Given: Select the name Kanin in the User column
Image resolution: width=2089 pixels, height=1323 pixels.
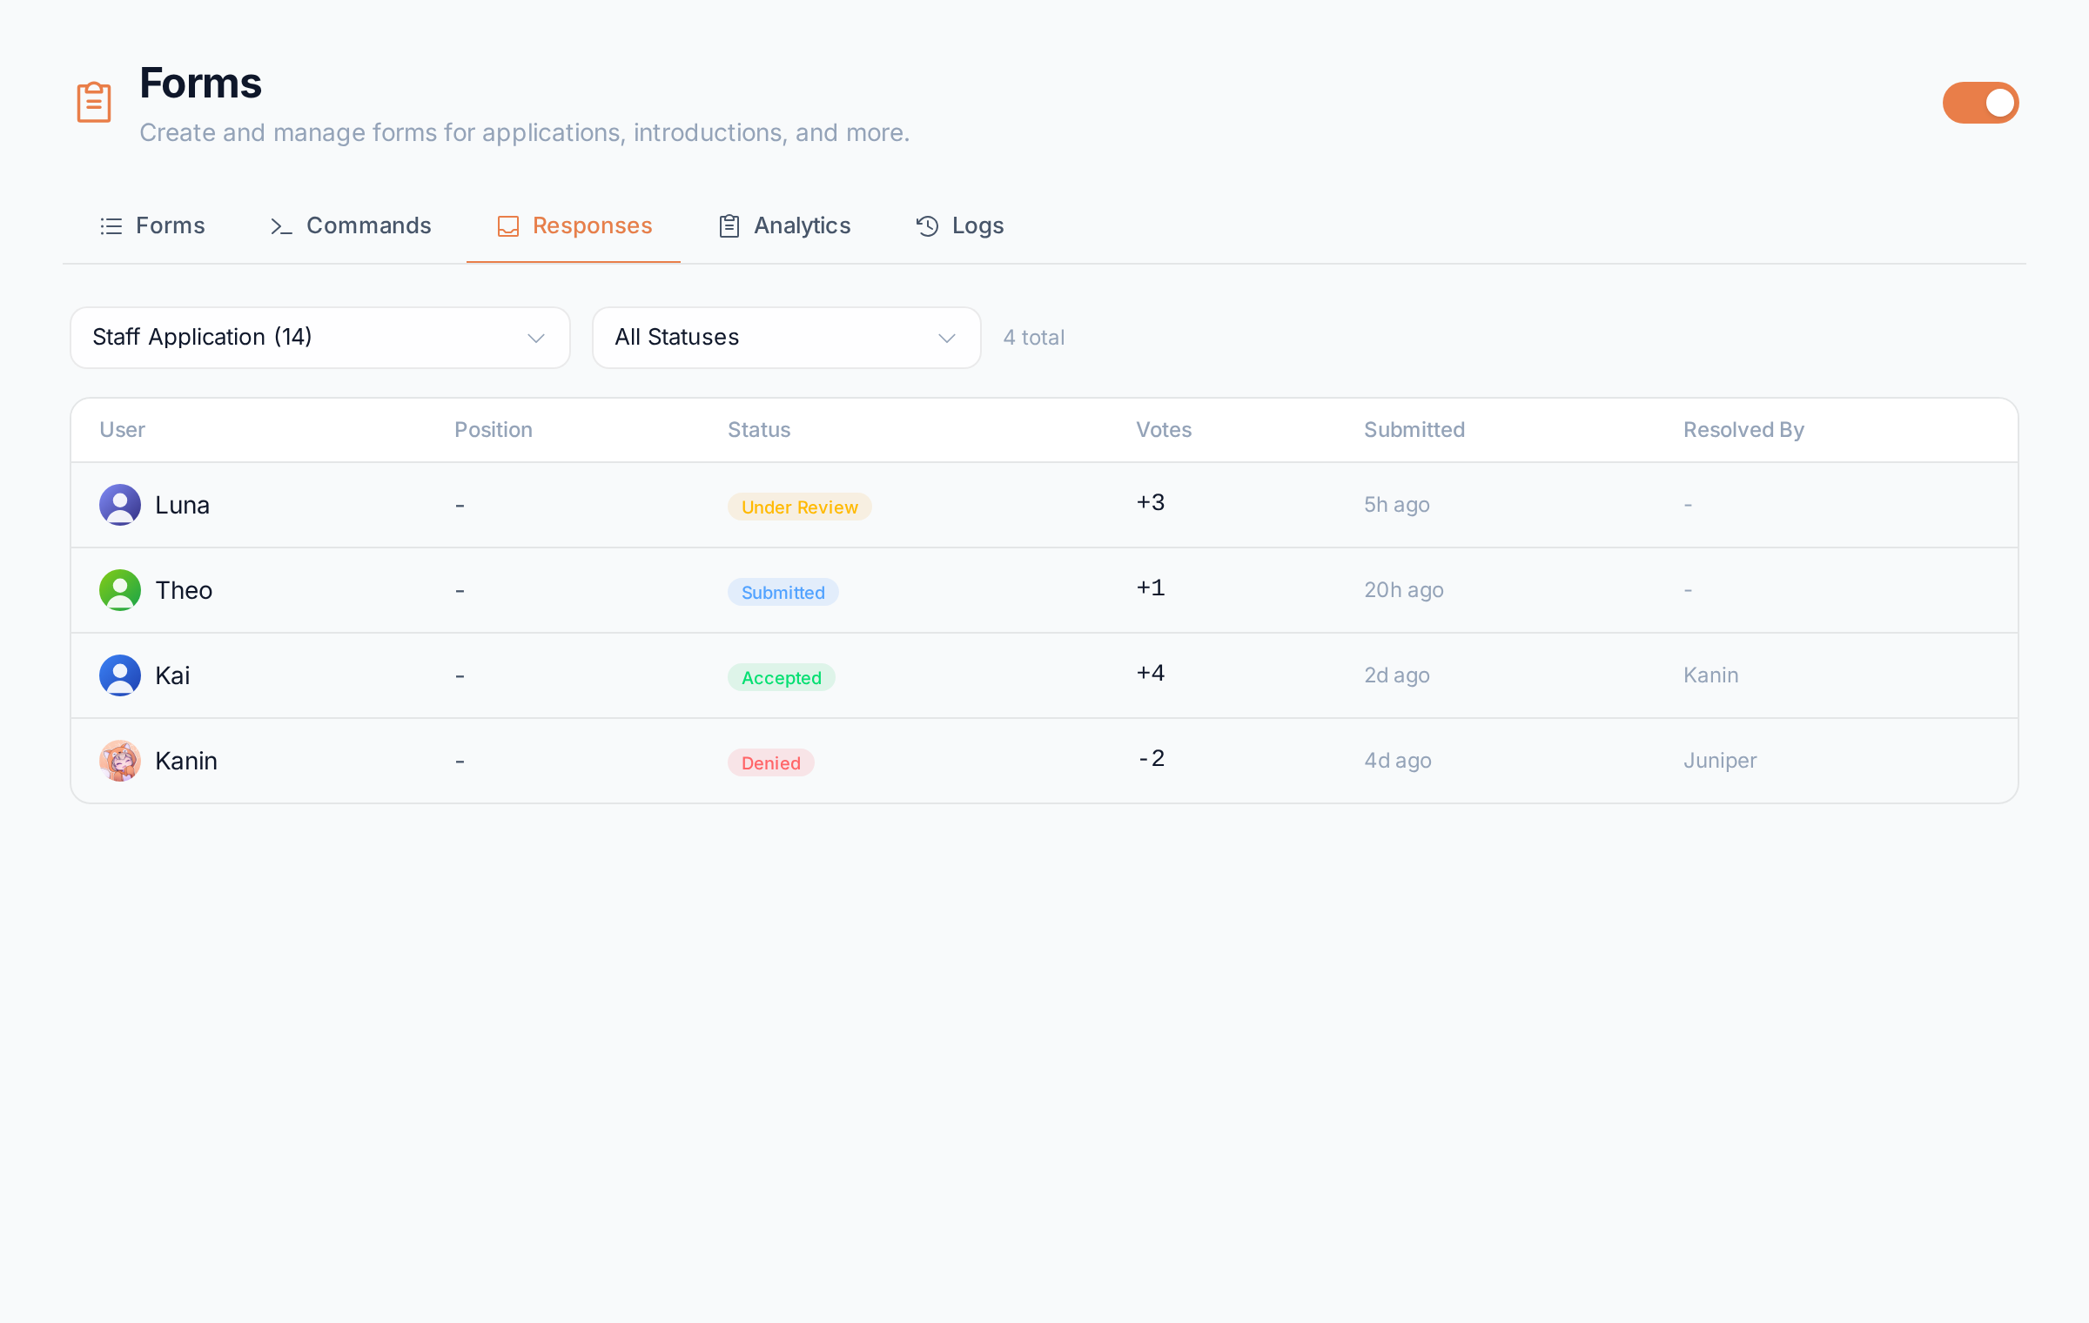Looking at the screenshot, I should click(x=186, y=761).
